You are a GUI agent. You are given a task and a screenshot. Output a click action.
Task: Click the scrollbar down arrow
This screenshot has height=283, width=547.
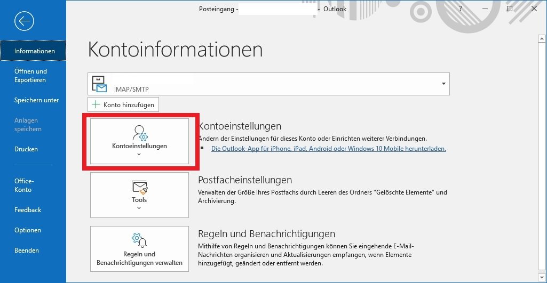(x=542, y=278)
